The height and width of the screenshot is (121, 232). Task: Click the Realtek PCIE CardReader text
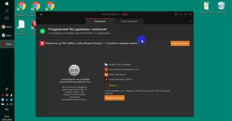coord(120,65)
